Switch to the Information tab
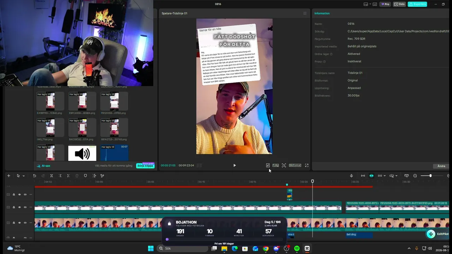This screenshot has width=452, height=254. point(322,13)
